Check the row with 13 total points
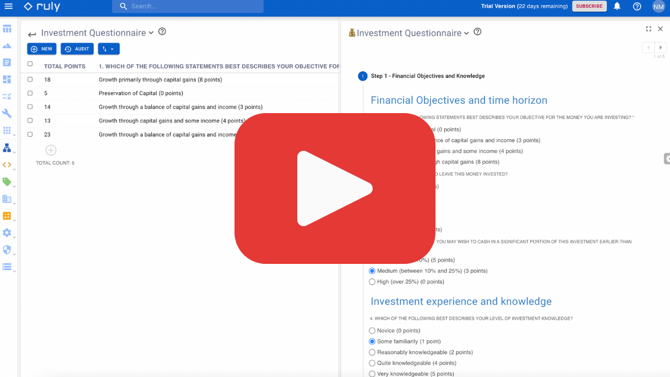670x377 pixels. (30, 120)
